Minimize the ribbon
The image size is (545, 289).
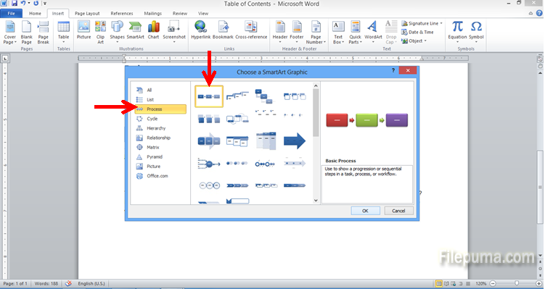pos(530,14)
